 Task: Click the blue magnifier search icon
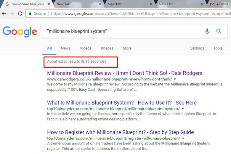tap(219, 31)
